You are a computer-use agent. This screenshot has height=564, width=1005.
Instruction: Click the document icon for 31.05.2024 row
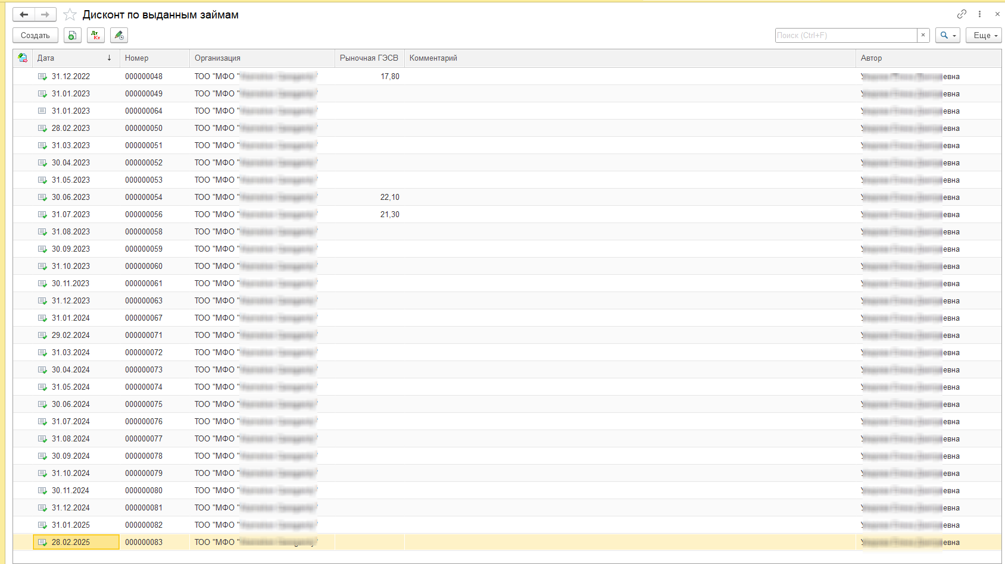(x=42, y=387)
